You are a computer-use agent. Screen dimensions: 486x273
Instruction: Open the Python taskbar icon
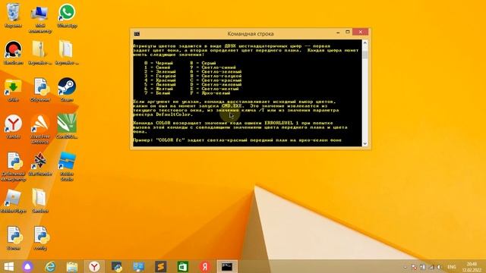tap(116, 266)
